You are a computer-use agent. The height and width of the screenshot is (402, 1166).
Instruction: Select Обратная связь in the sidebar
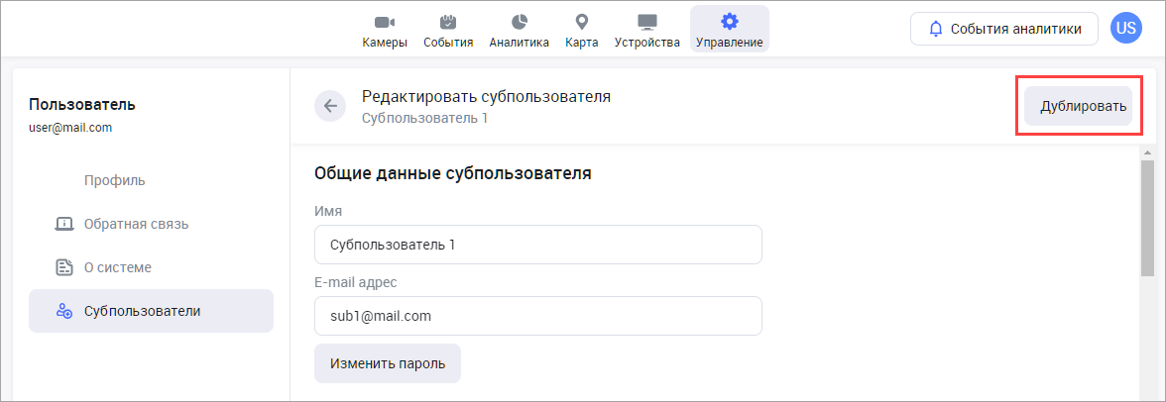[136, 224]
